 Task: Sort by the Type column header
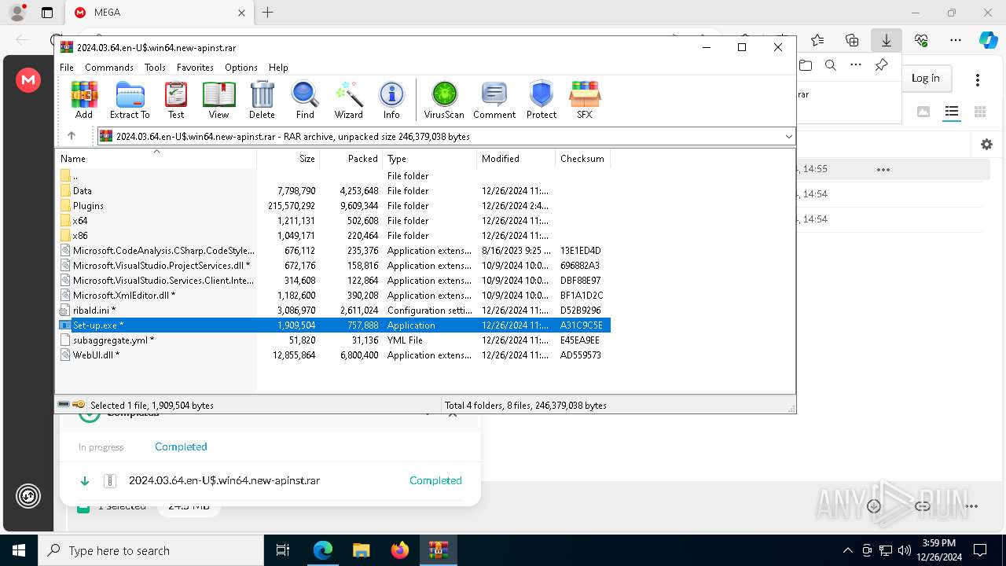pyautogui.click(x=430, y=158)
